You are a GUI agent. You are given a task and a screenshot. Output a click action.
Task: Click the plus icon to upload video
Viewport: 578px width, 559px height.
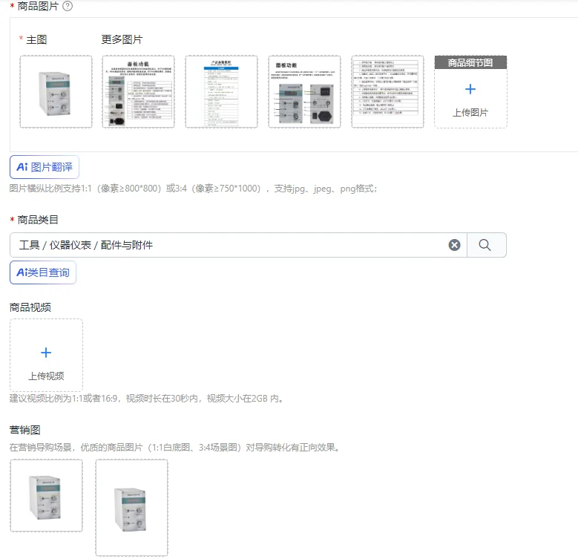[46, 353]
